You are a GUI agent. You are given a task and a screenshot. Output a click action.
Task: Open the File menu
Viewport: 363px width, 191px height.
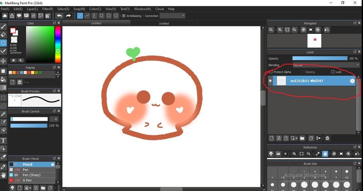(x=5, y=9)
